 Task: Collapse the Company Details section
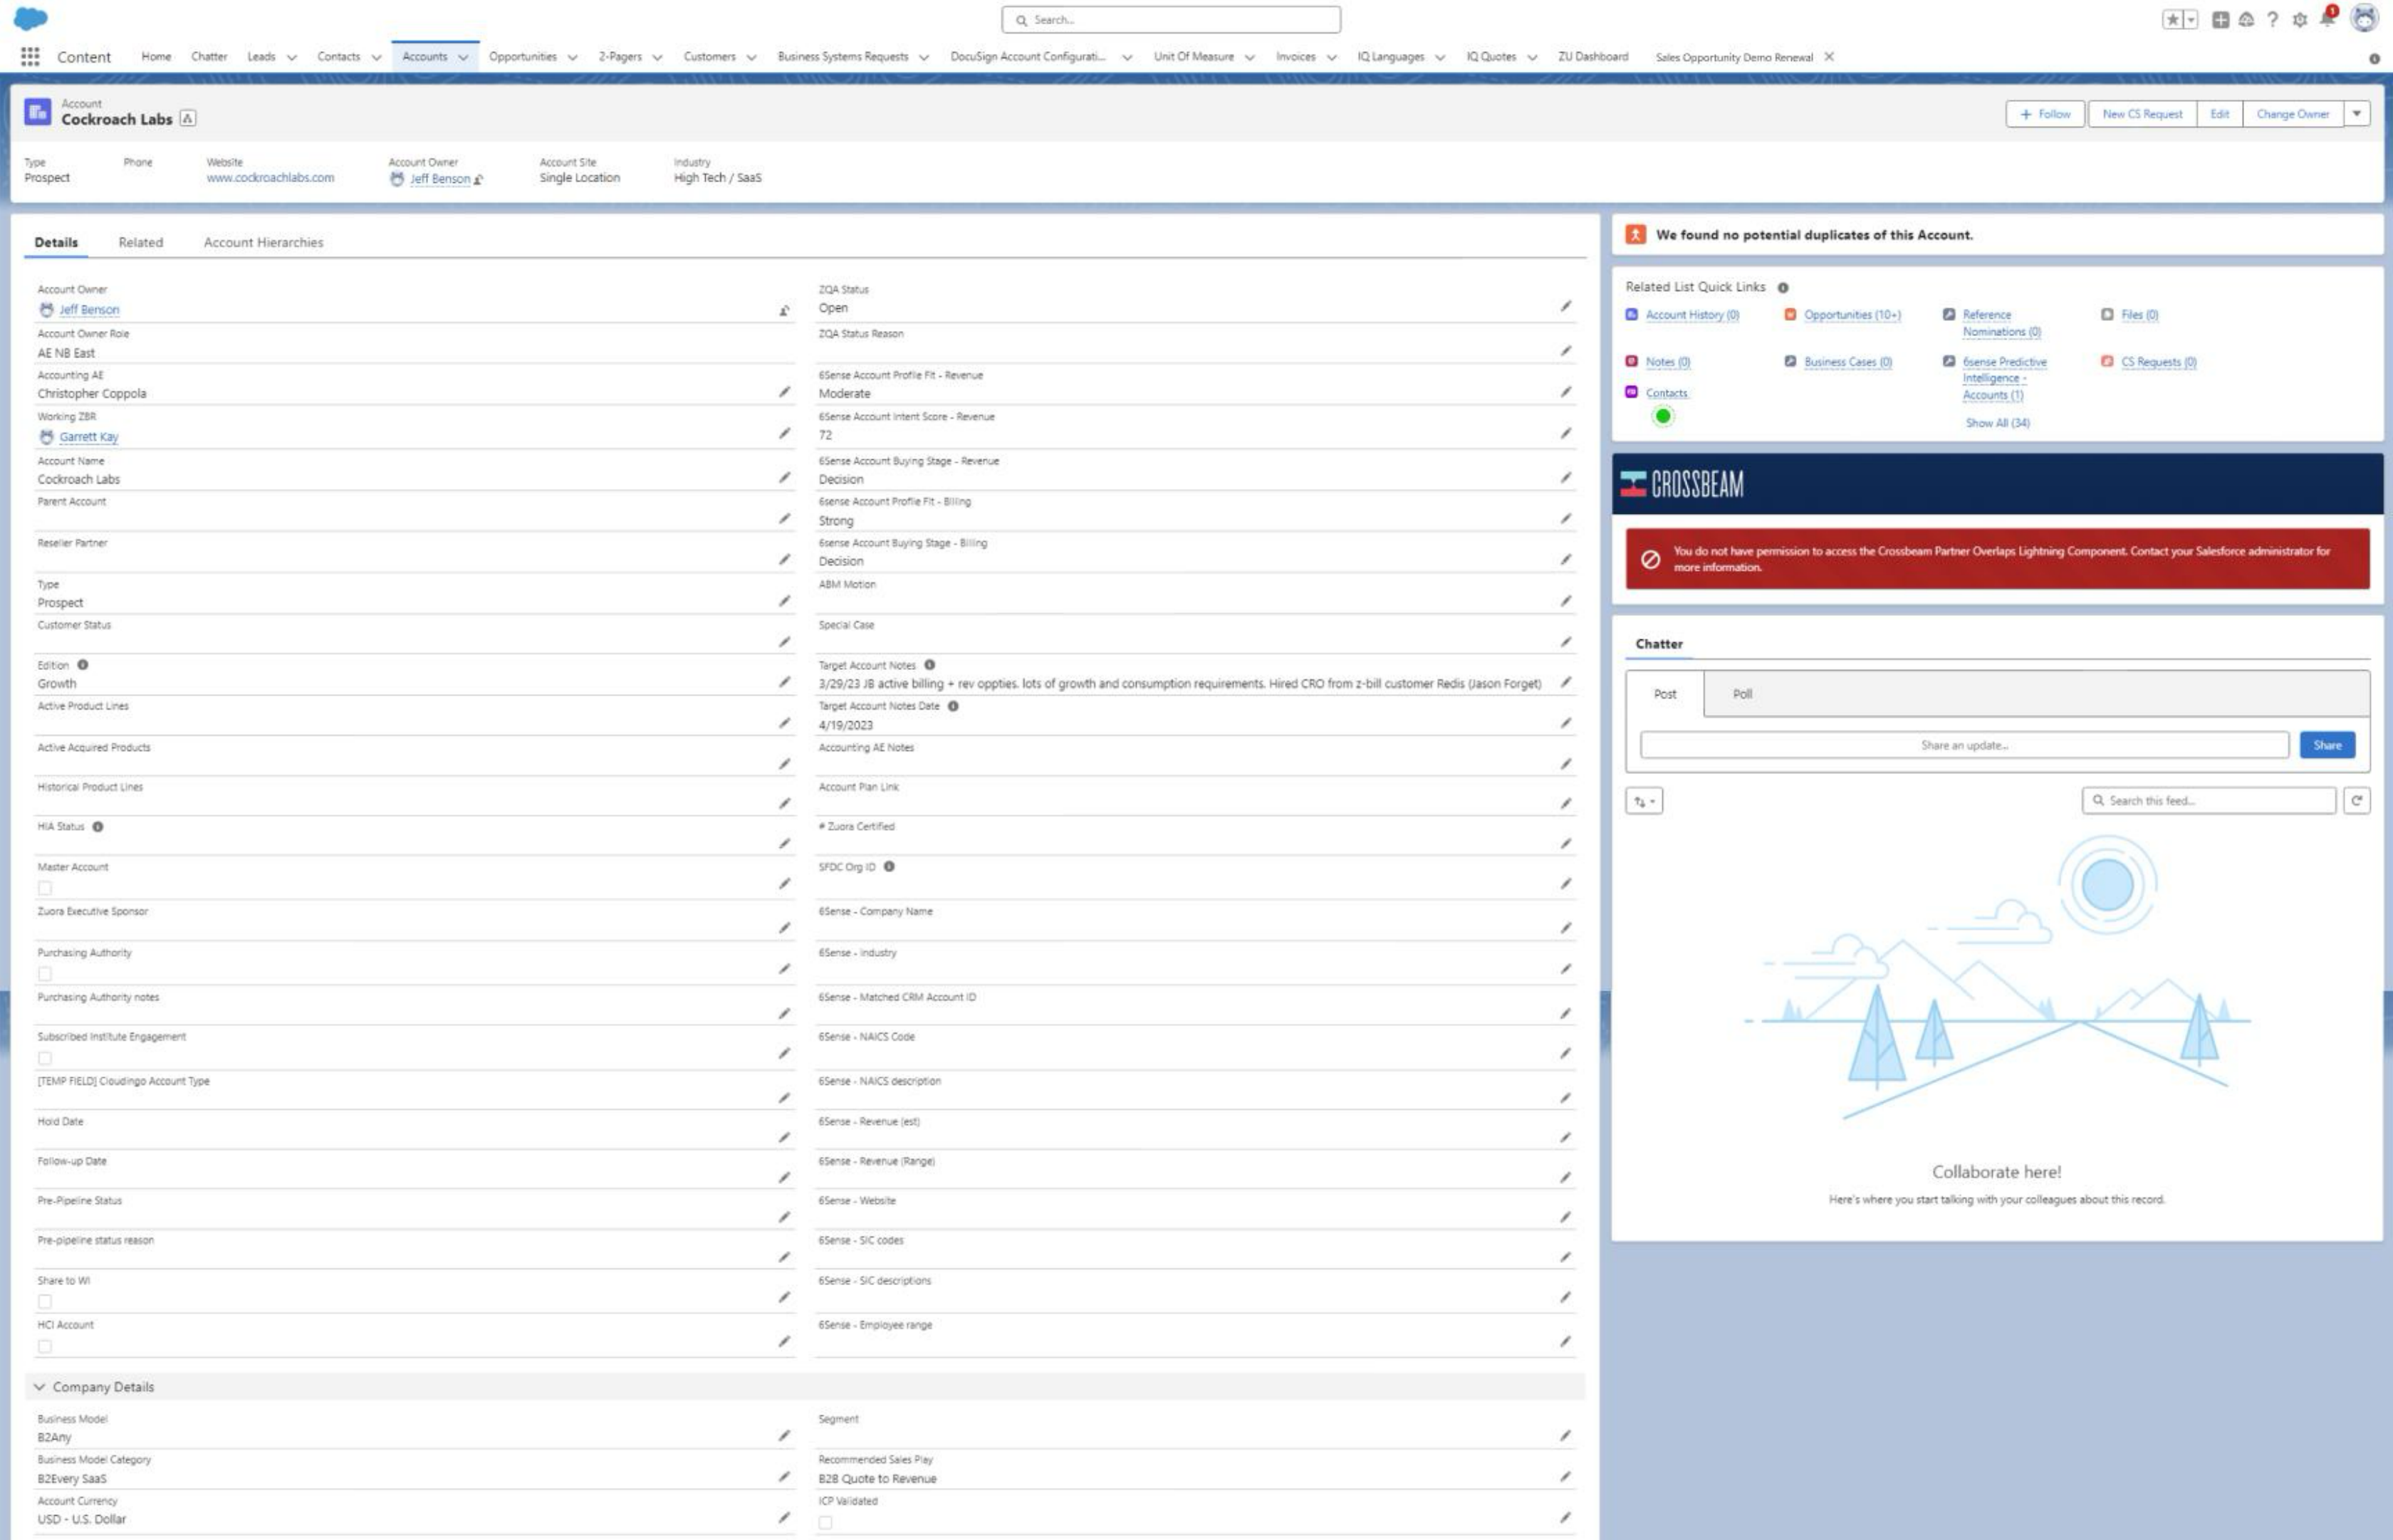pos(39,1387)
